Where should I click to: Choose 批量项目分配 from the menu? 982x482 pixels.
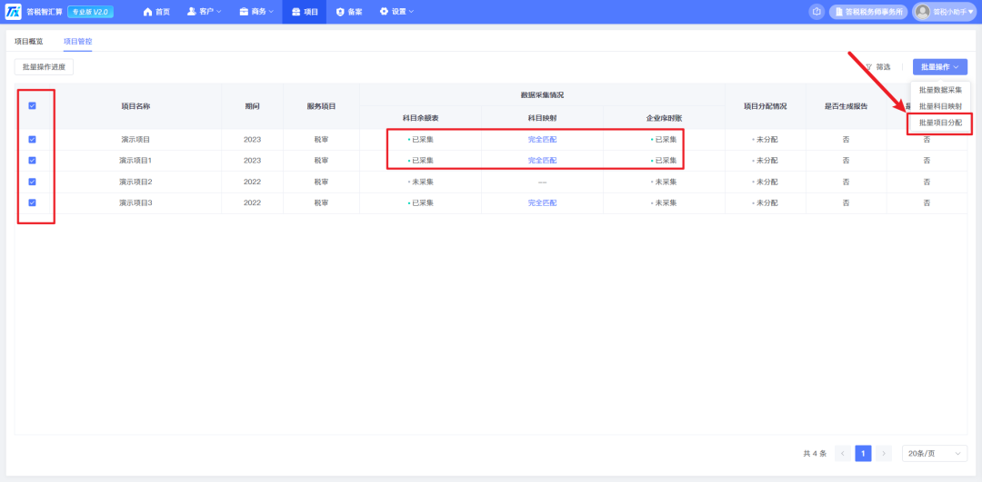pyautogui.click(x=940, y=123)
